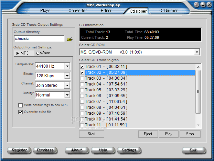The image size is (214, 161).
Task: Open the Channel dropdown arrow
Action: (x=67, y=85)
